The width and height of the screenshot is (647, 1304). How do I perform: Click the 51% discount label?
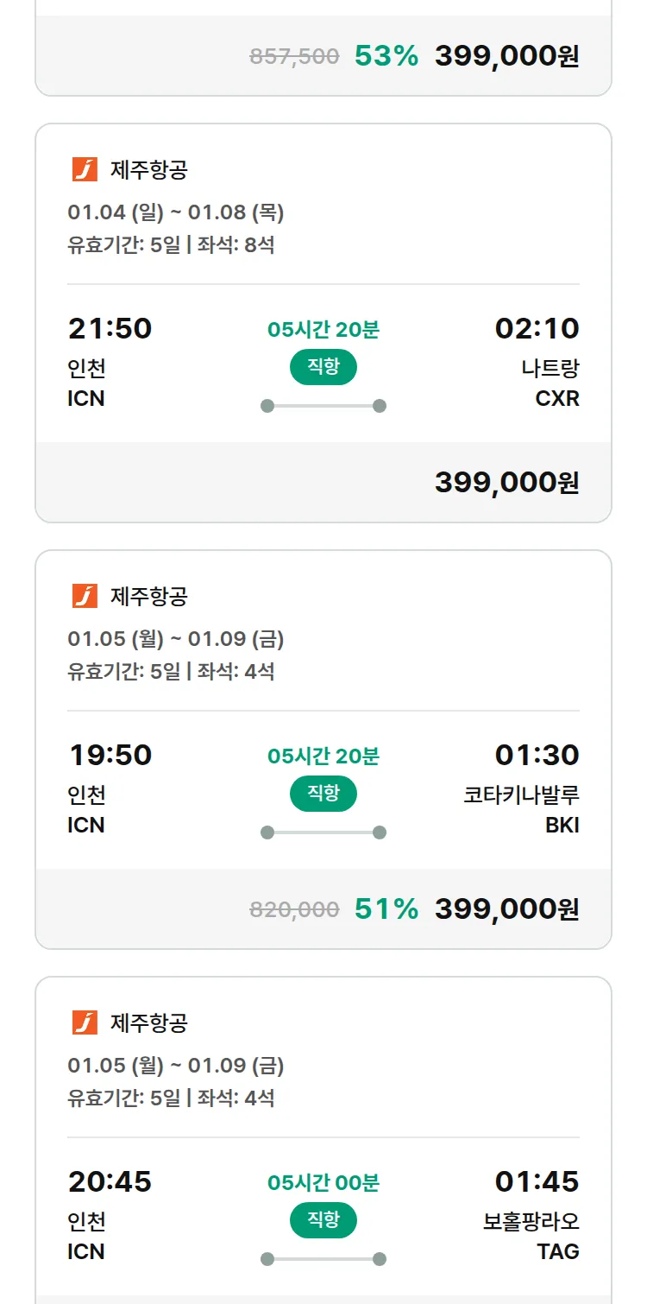[x=386, y=909]
